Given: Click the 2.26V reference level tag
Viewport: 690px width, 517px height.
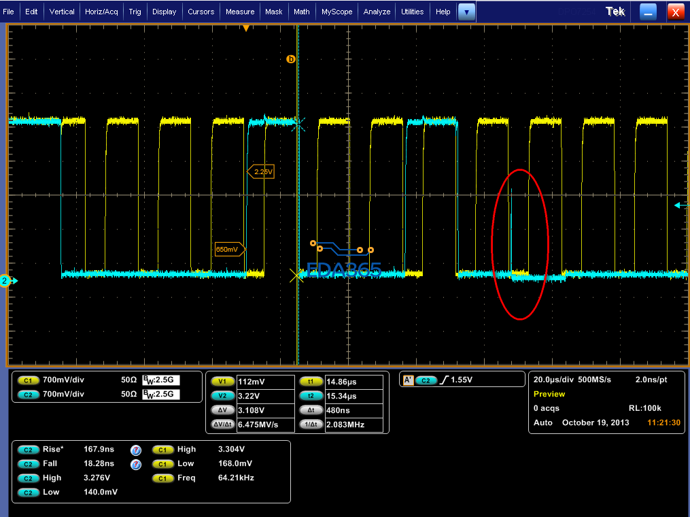Looking at the screenshot, I should point(261,172).
